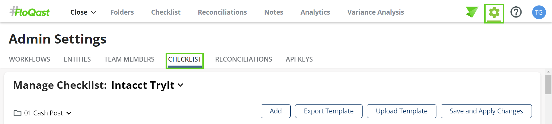Open the green paper plane icon
This screenshot has width=552, height=124.
(x=472, y=12)
